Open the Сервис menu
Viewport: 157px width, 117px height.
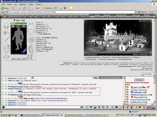click(31, 4)
